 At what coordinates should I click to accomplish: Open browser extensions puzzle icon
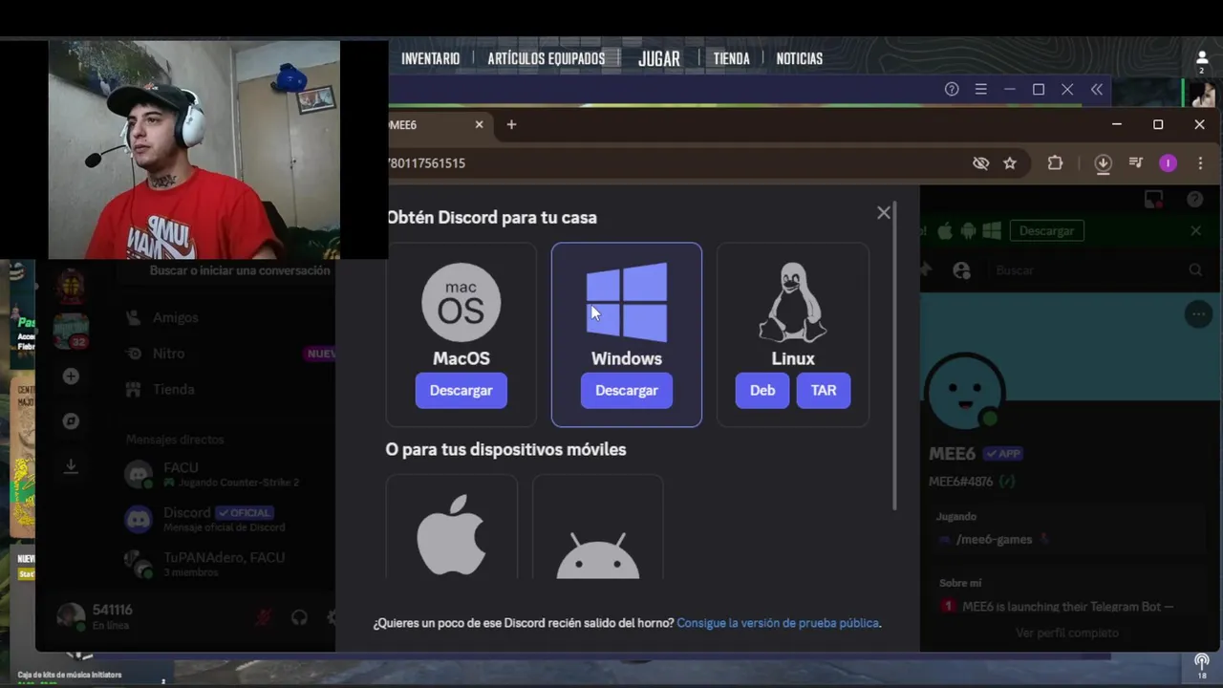[1055, 163]
